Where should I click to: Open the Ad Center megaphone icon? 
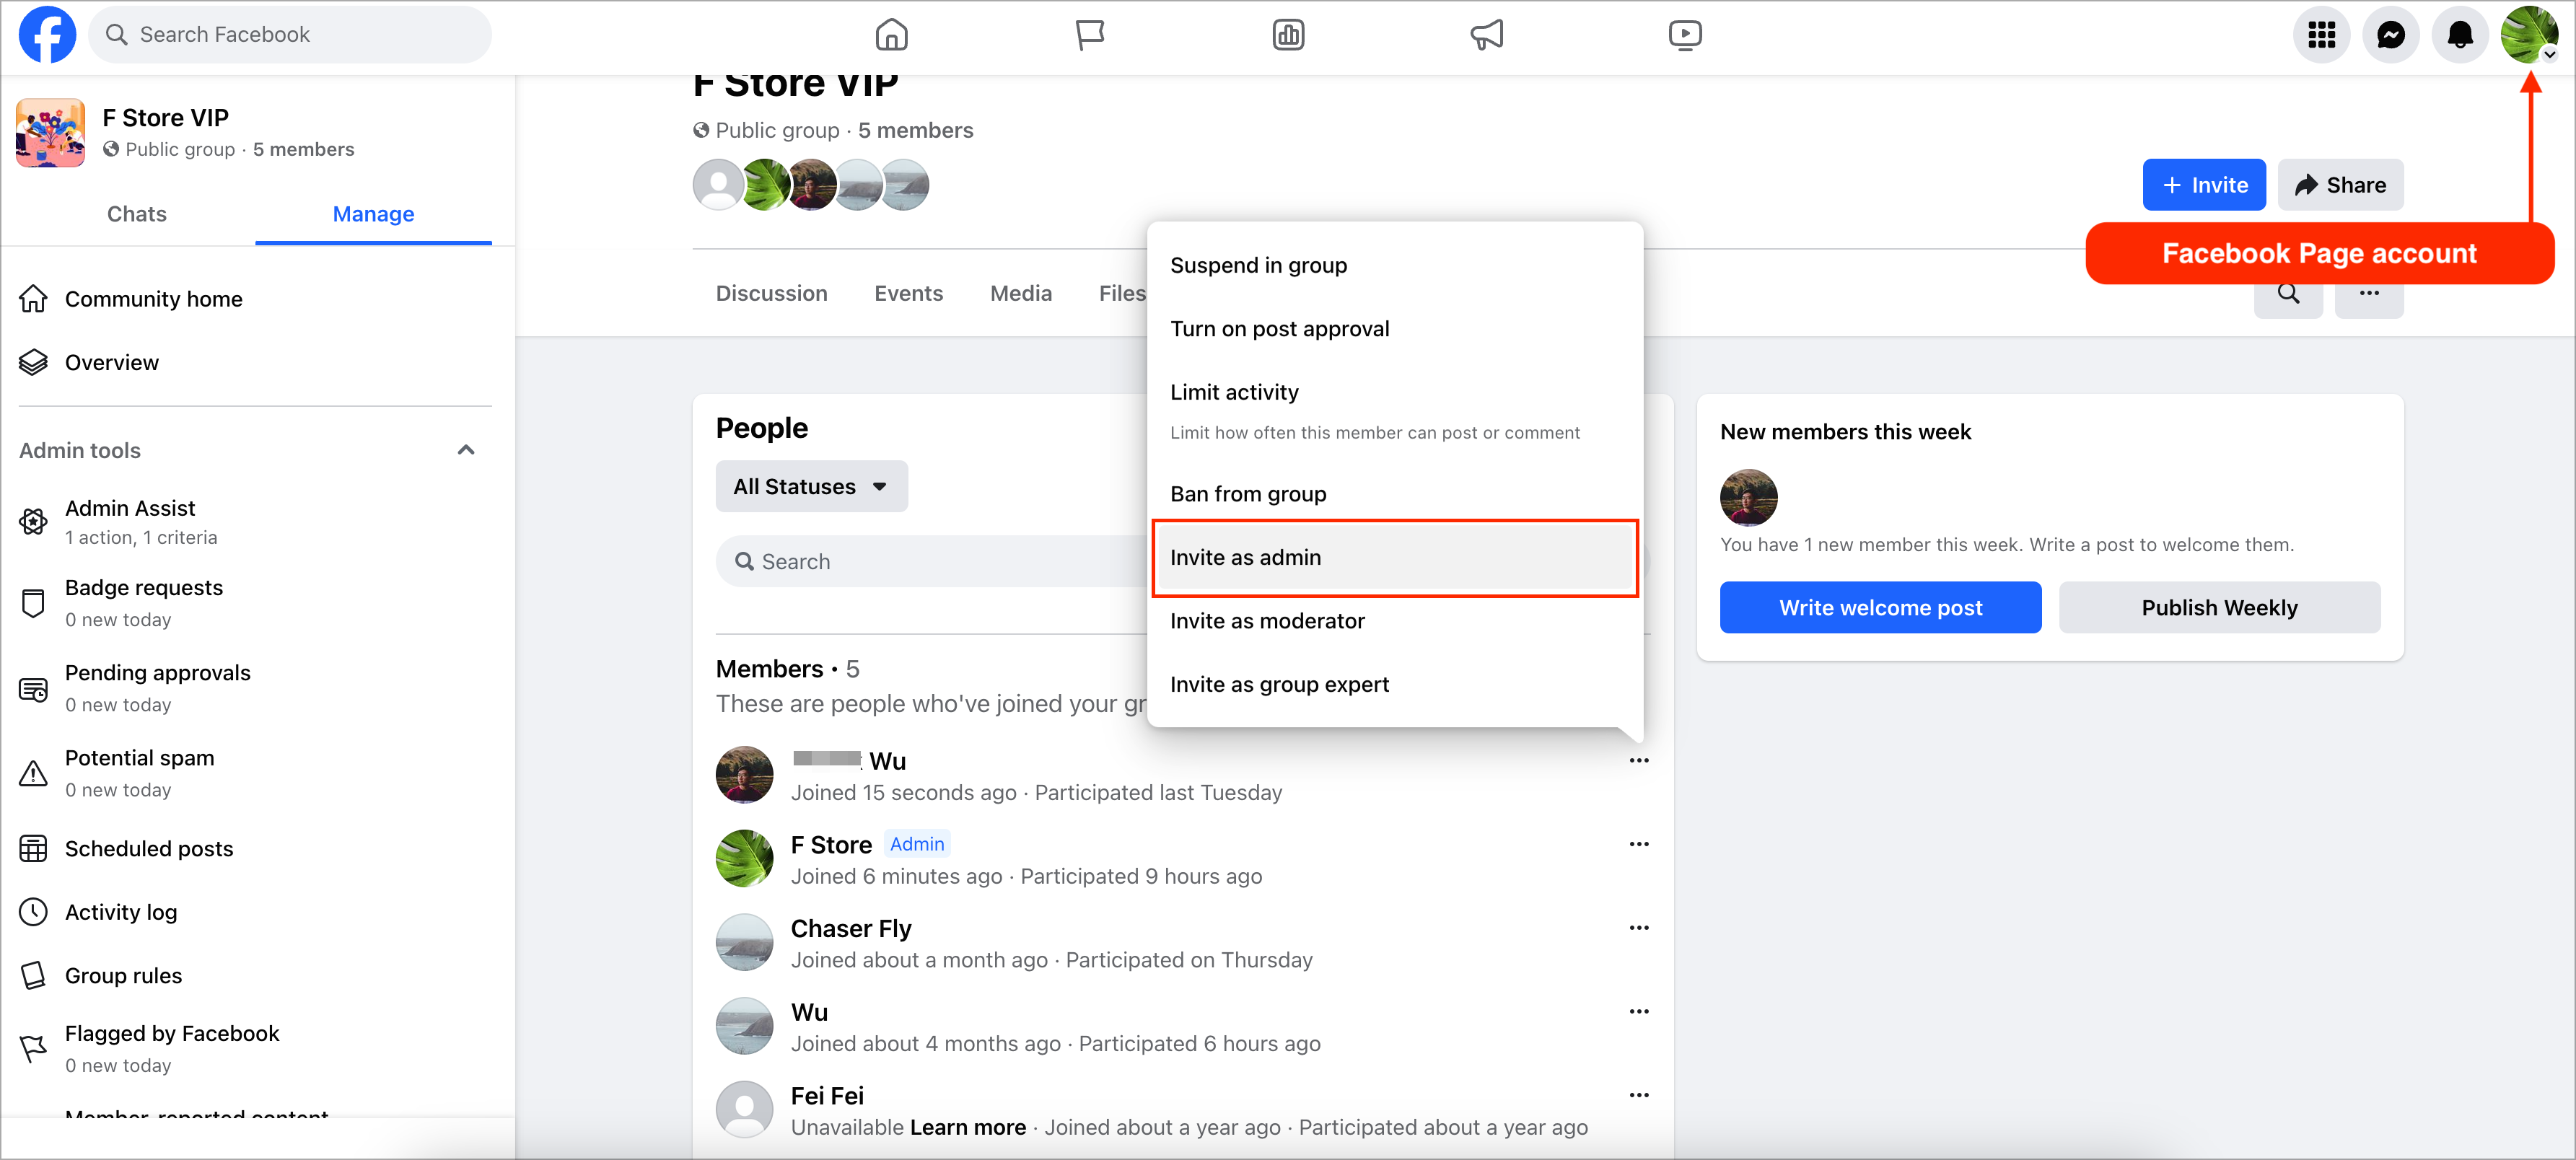pos(1487,35)
